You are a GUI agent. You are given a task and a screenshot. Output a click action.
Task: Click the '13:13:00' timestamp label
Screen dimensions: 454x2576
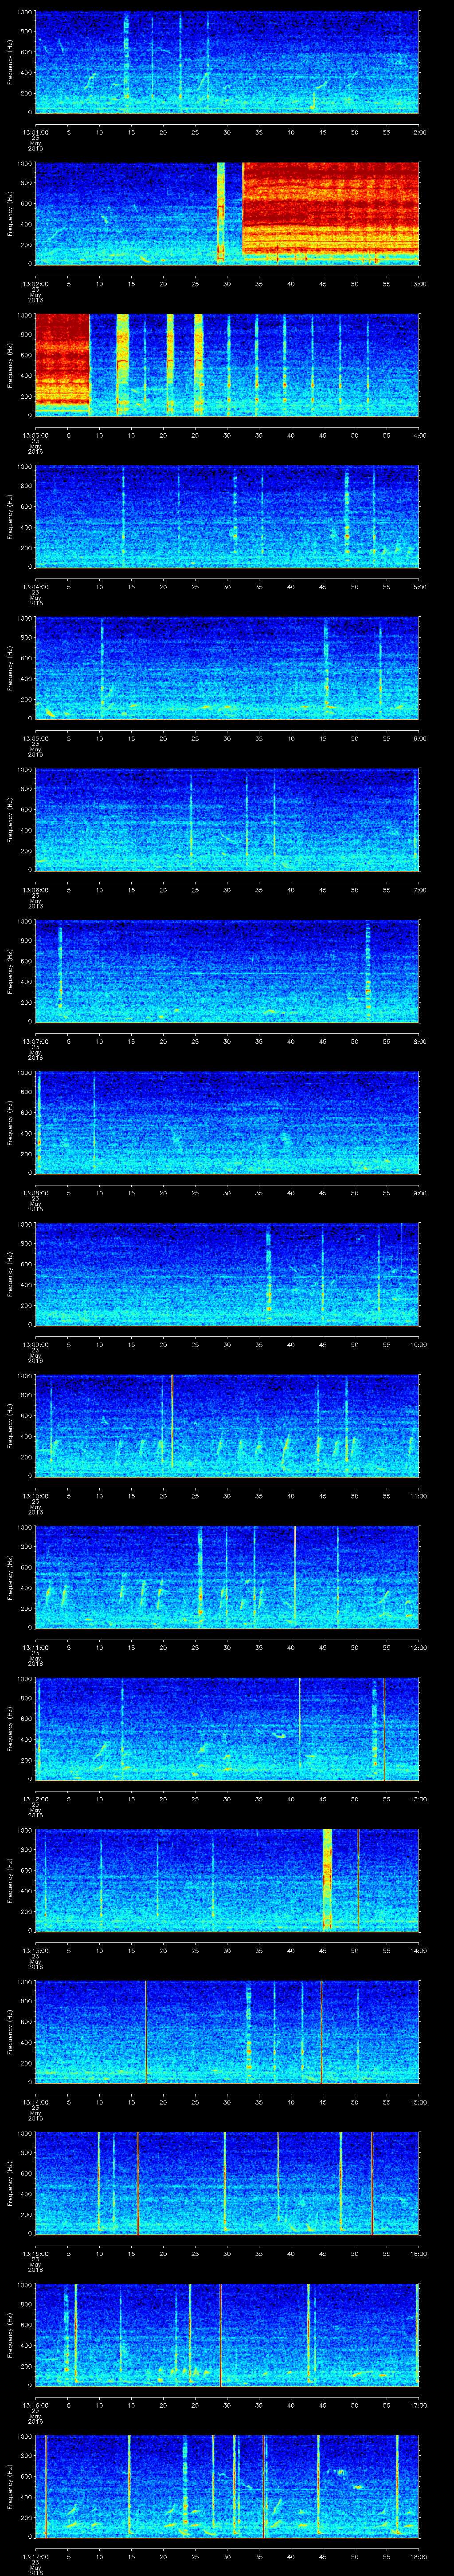click(36, 1950)
